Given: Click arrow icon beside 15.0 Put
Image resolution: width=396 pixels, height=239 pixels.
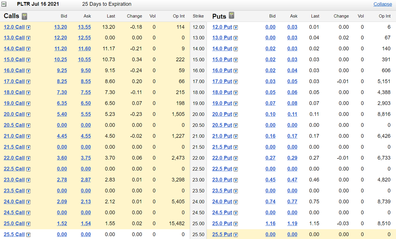Looking at the screenshot, I should click(x=235, y=60).
